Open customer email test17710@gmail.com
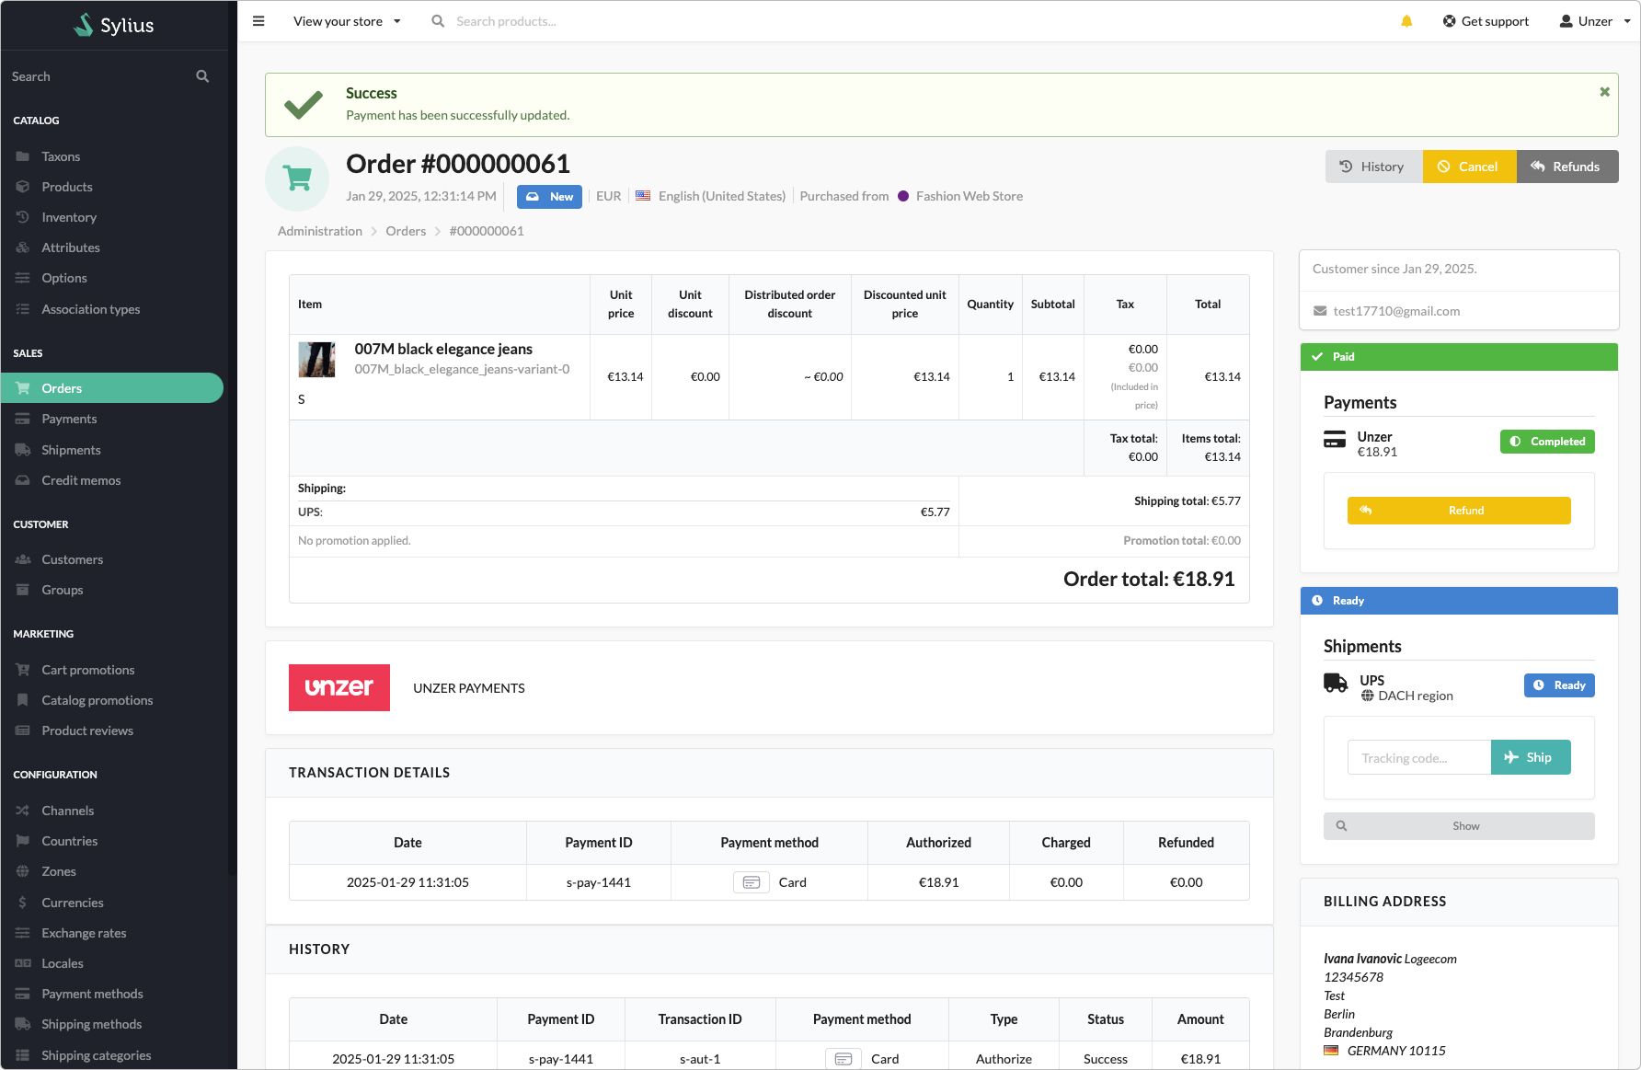 point(1396,311)
